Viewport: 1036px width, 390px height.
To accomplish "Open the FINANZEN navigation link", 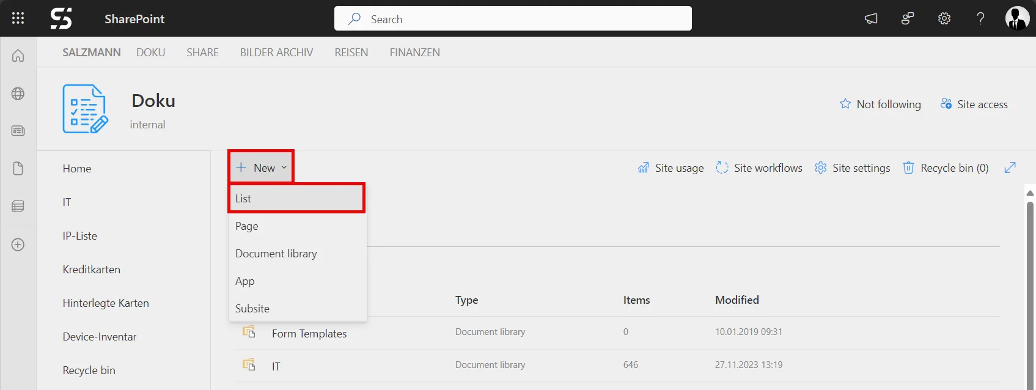I will [x=415, y=53].
